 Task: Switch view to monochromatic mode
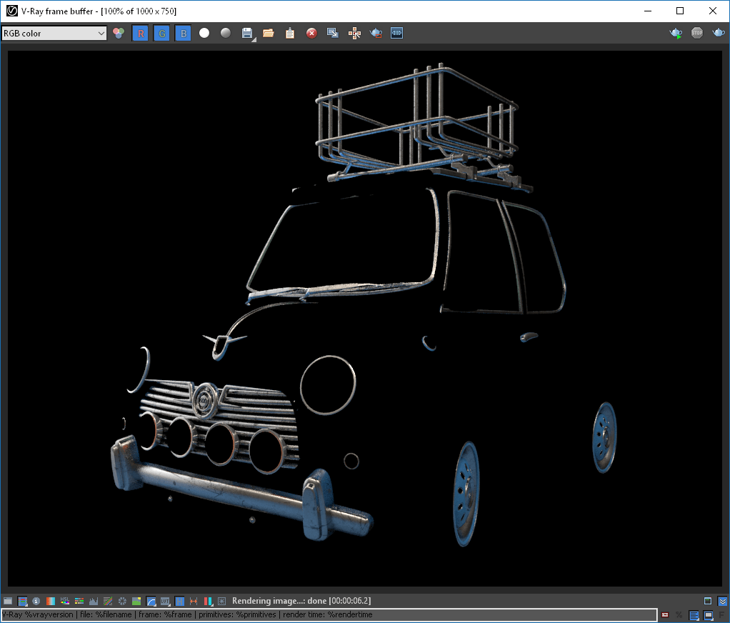pos(224,33)
